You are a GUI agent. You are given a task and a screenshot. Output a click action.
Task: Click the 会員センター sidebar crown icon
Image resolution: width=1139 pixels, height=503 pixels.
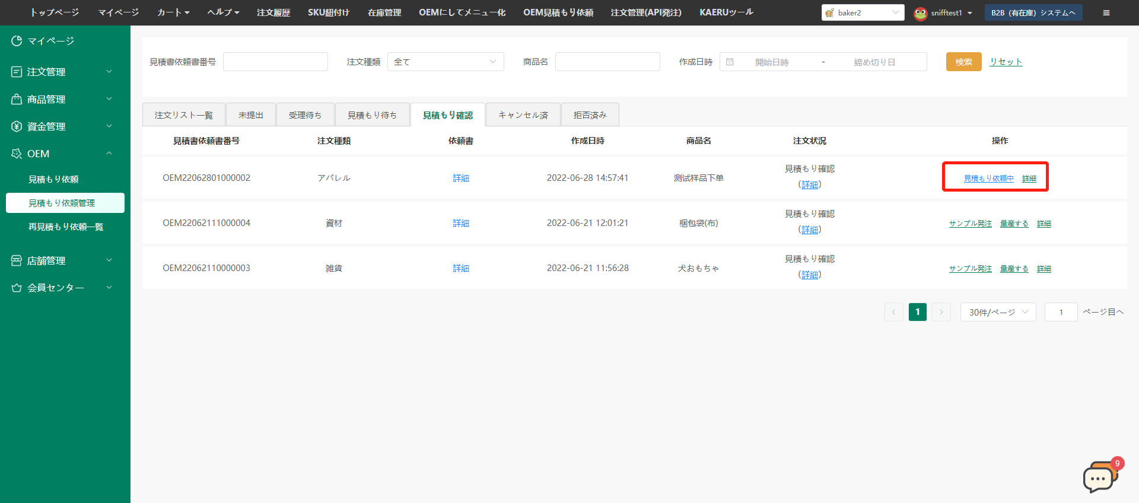(x=17, y=288)
